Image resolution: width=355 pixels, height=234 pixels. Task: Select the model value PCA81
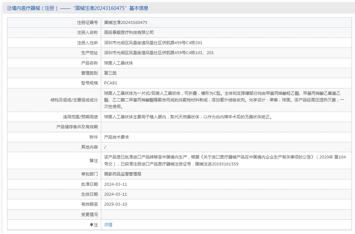click(x=111, y=83)
